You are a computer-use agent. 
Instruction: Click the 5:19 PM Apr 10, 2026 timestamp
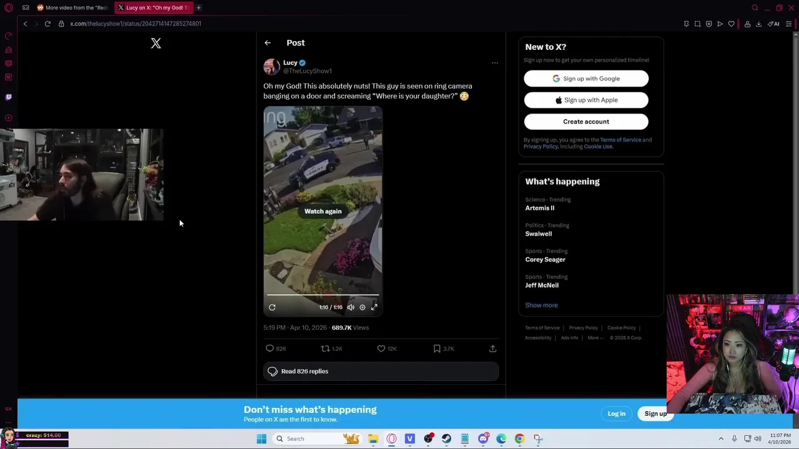coord(295,327)
